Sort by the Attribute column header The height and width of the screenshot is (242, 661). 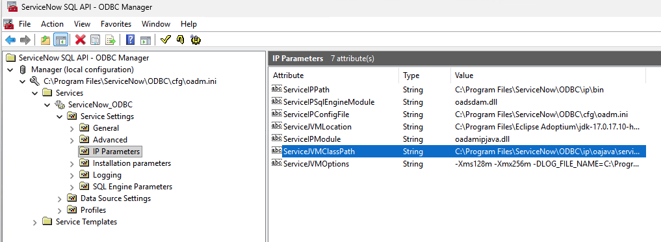pos(333,75)
